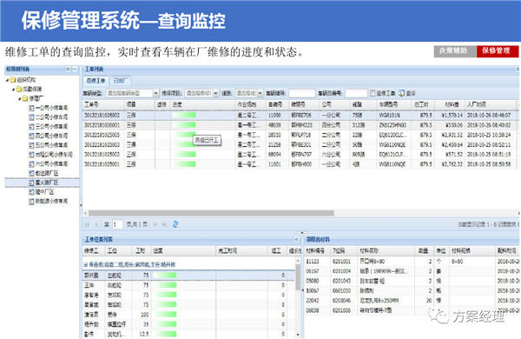Tick the 返修工单 checkbox

pos(373,94)
